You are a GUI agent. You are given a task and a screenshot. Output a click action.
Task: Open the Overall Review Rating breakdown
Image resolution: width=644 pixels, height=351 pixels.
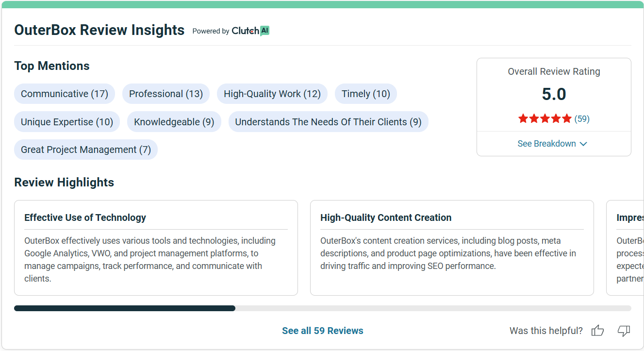553,143
